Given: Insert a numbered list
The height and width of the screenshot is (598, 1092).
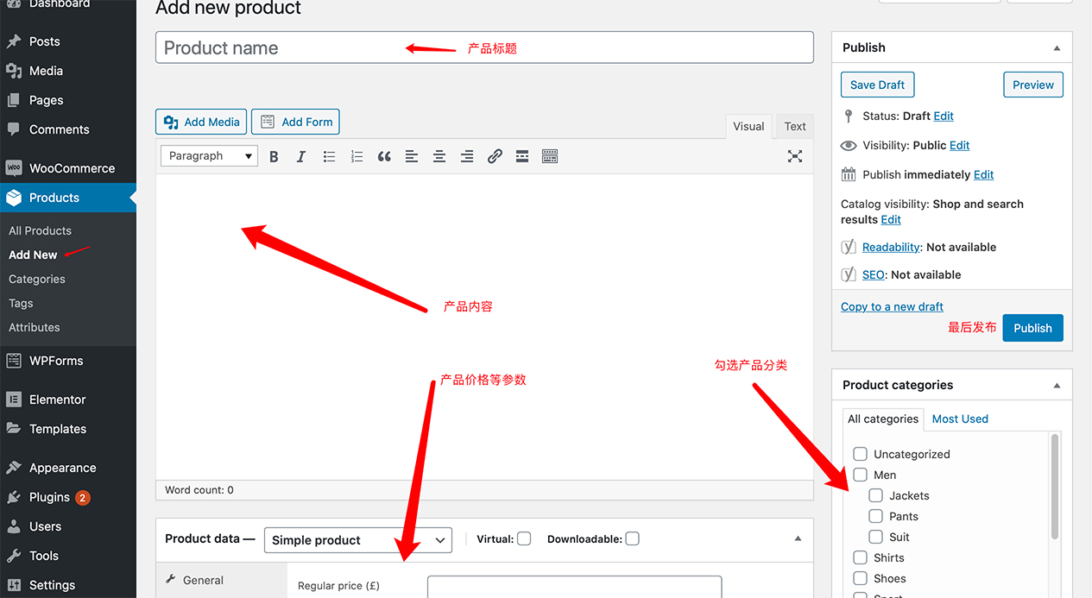Looking at the screenshot, I should (x=357, y=156).
